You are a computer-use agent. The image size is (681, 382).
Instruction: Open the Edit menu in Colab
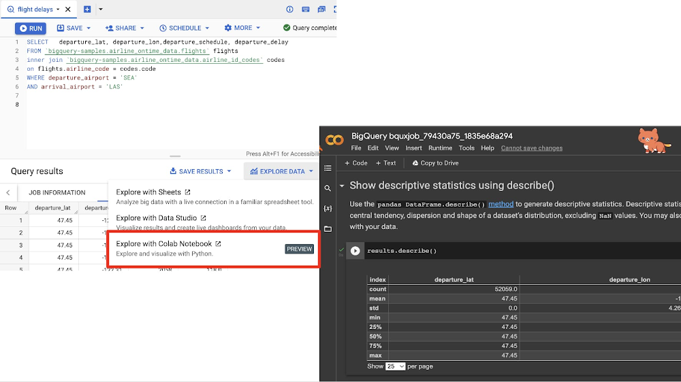pyautogui.click(x=373, y=148)
